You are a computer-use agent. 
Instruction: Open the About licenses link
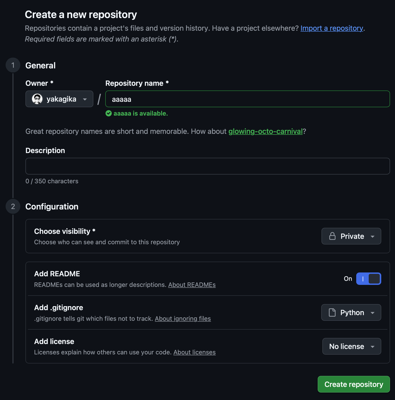[194, 352]
